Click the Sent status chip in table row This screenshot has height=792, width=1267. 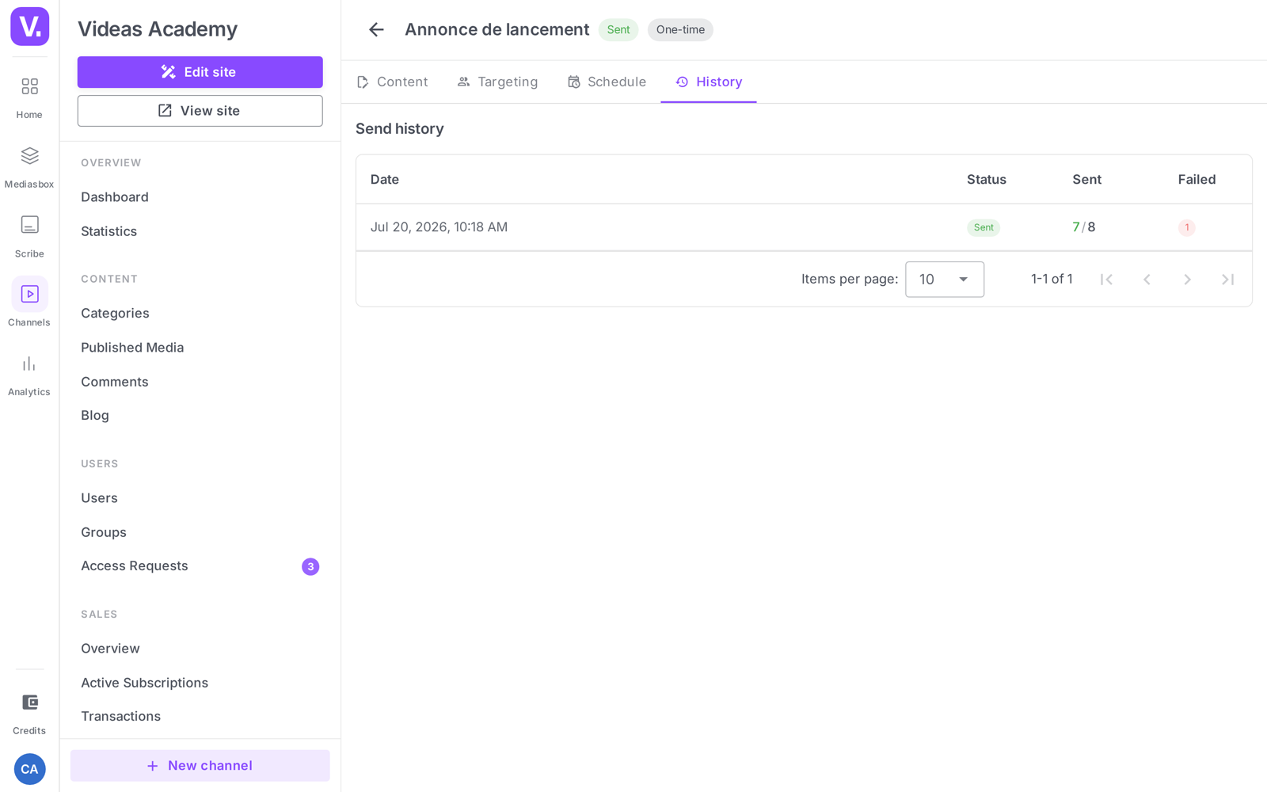click(984, 227)
